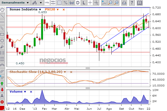
Task: Click the splitter handle above Volume panel
Action: (88, 88)
